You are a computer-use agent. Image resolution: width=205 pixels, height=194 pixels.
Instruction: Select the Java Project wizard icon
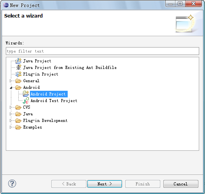18,61
